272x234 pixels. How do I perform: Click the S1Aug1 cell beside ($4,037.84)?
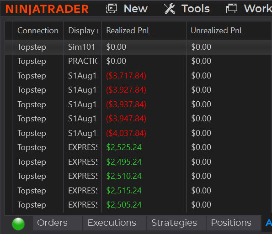coord(83,133)
